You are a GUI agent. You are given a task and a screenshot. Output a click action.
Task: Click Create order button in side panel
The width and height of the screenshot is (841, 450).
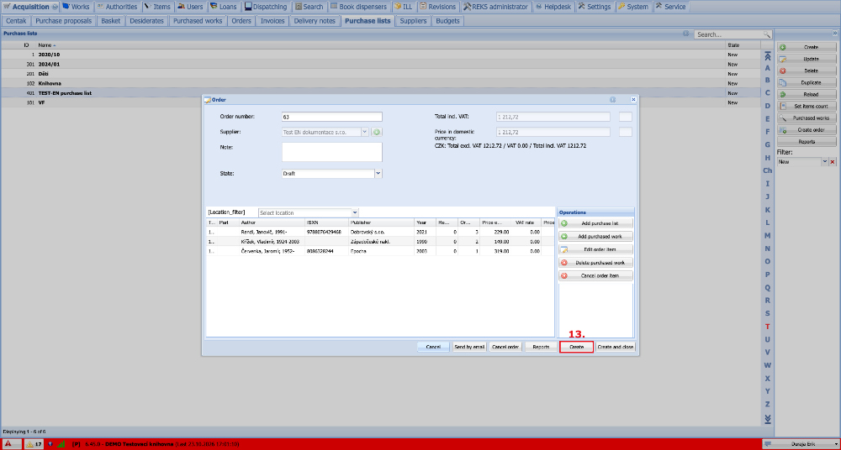807,129
